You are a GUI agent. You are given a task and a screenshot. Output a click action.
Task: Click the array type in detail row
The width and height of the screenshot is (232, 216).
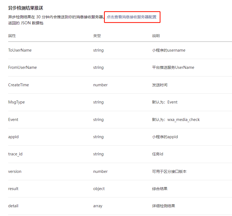pyautogui.click(x=98, y=206)
